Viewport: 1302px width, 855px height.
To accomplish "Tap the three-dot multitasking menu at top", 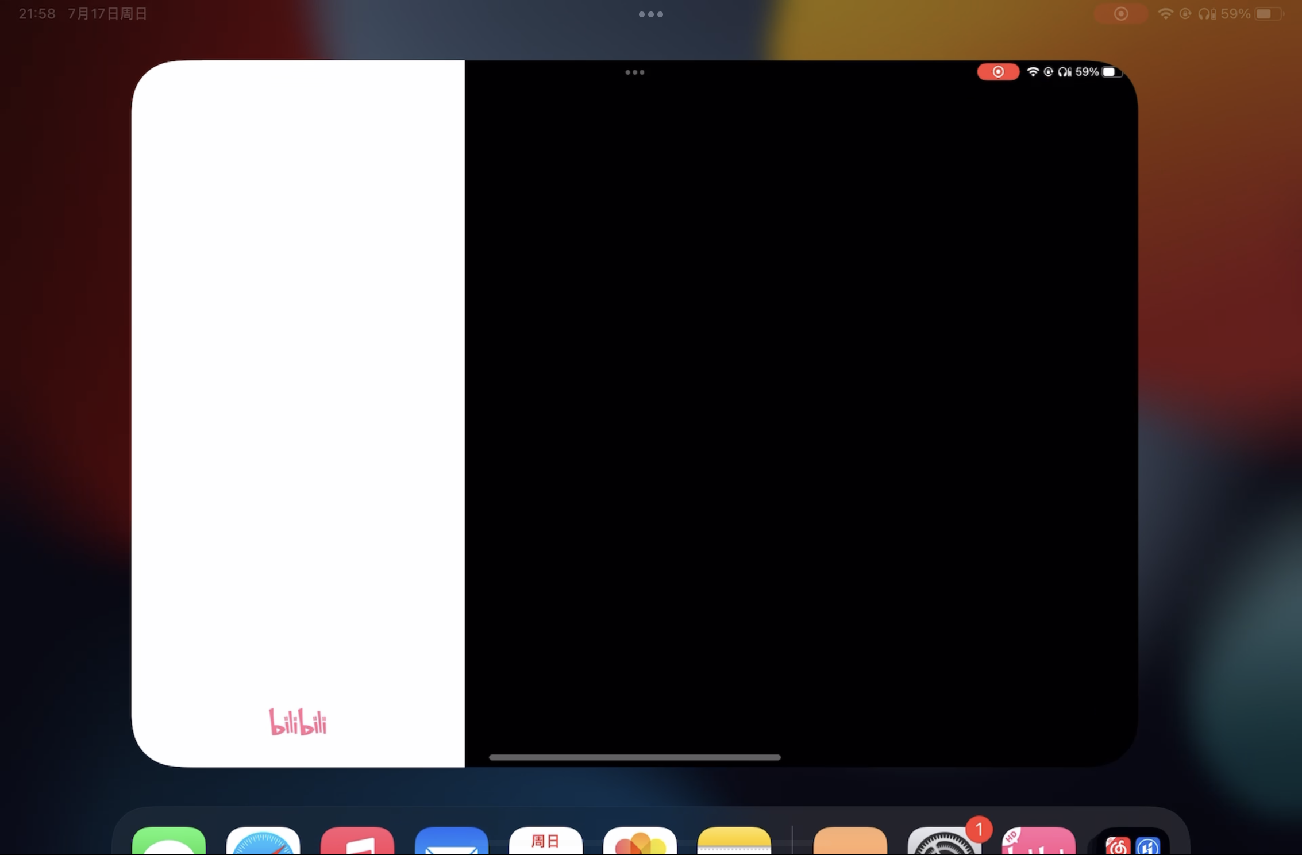I will pyautogui.click(x=651, y=14).
